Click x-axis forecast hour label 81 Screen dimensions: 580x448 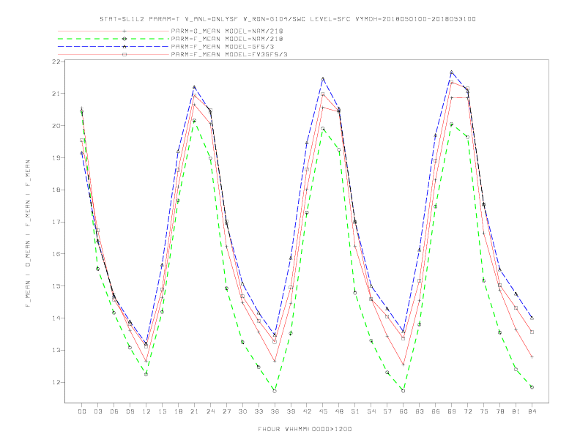pyautogui.click(x=516, y=411)
